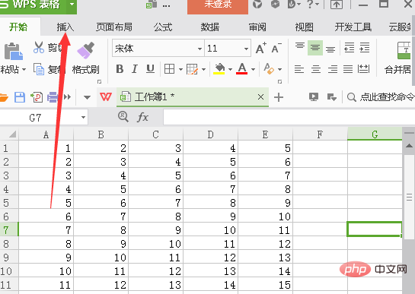Click the formula bar input field
Image resolution: width=415 pixels, height=294 pixels.
point(289,117)
